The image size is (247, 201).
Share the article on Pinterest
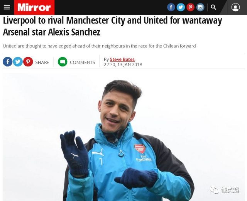point(28,62)
